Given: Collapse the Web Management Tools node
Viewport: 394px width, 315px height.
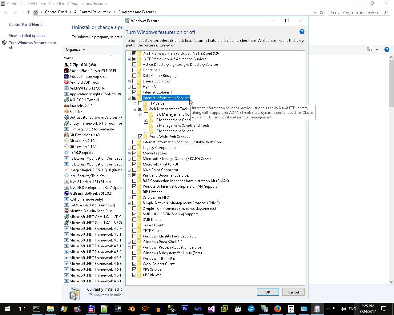Looking at the screenshot, I should [x=135, y=109].
